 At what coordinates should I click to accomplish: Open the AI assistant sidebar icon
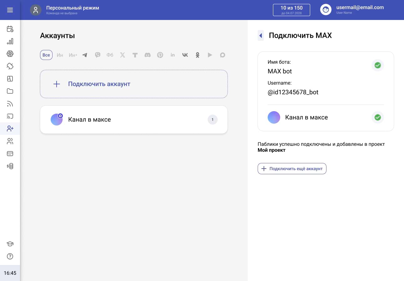click(x=10, y=54)
